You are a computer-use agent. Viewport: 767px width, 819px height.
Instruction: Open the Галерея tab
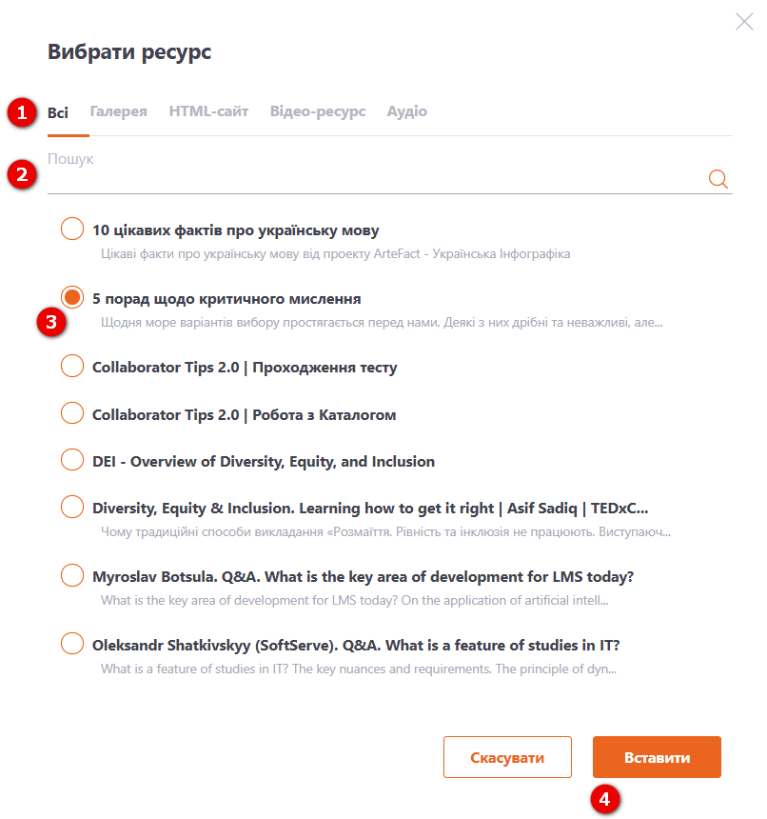[118, 111]
